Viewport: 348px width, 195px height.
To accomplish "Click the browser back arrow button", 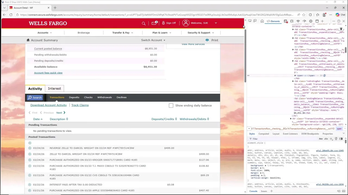I will click(4, 15).
